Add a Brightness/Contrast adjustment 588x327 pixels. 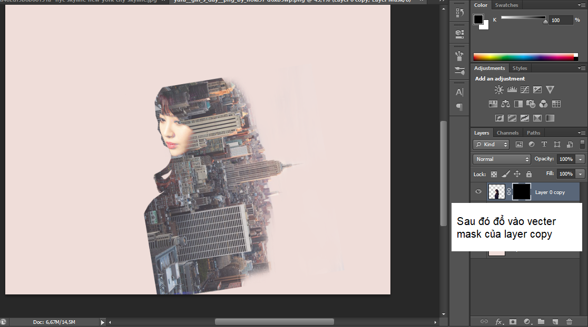(x=498, y=90)
